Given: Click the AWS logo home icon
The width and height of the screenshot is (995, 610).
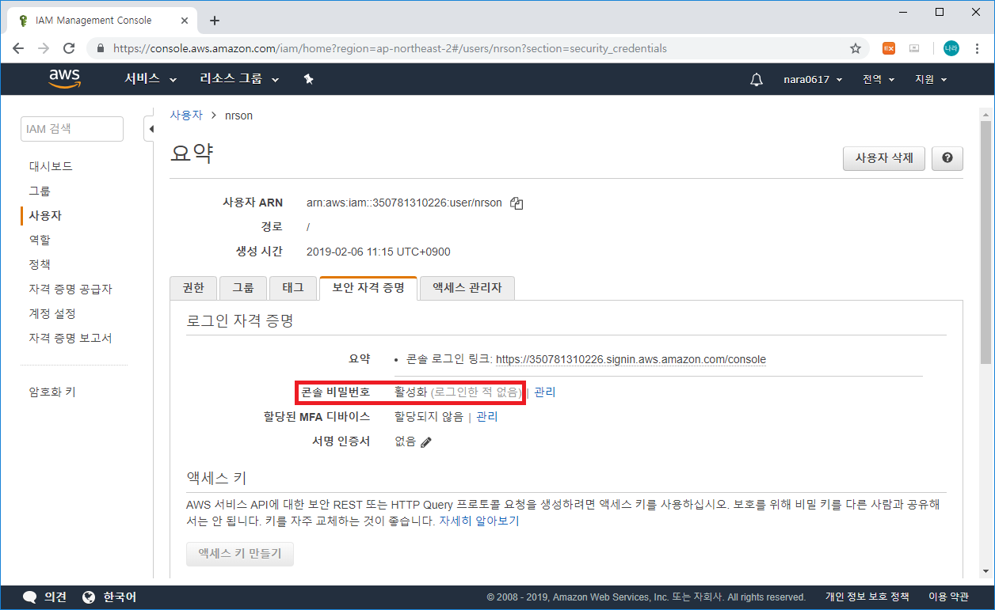Looking at the screenshot, I should pyautogui.click(x=64, y=78).
